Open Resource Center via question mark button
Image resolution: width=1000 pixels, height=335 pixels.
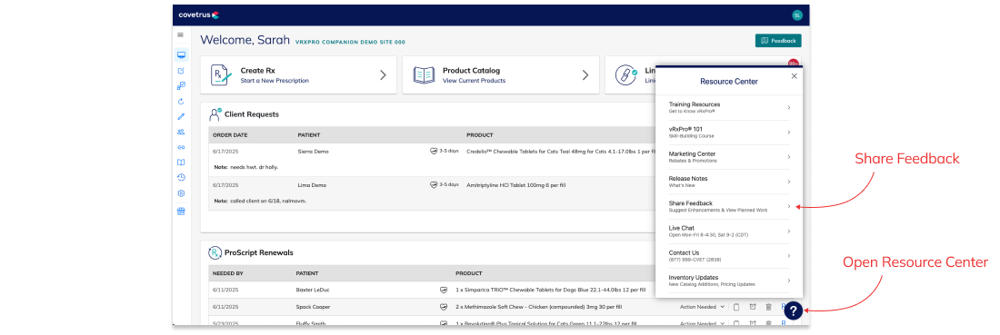pos(793,310)
